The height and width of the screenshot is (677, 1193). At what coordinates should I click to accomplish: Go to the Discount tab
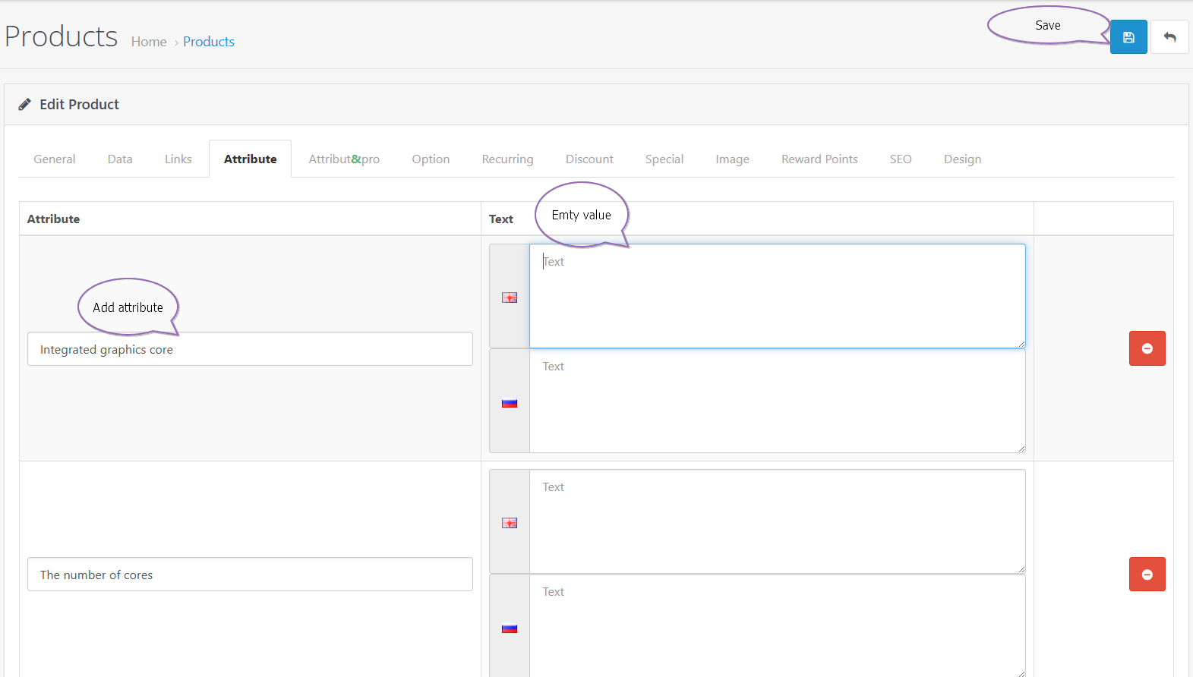[x=589, y=159]
